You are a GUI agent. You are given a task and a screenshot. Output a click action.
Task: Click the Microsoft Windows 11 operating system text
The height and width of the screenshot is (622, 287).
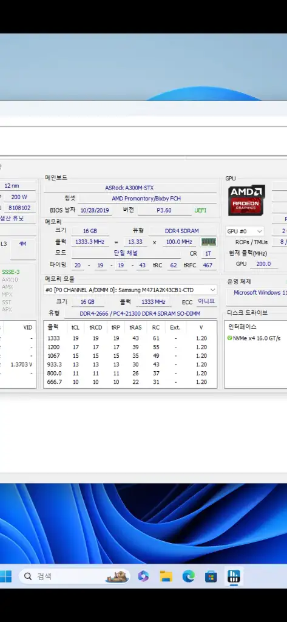[x=260, y=292]
